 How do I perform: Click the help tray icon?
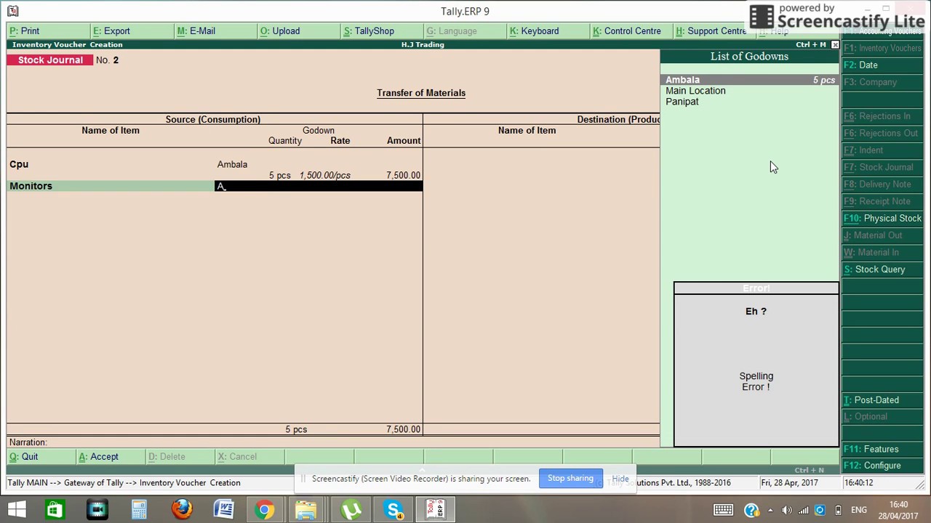pos(751,510)
